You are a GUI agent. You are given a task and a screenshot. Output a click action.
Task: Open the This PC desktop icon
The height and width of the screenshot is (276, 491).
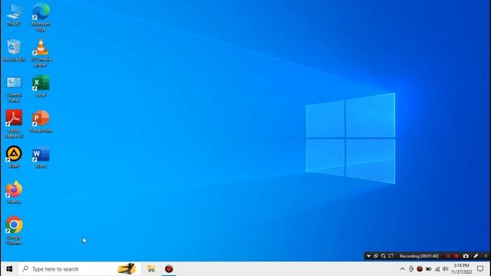(x=14, y=15)
